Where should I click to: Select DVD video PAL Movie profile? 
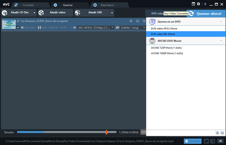tap(186, 34)
